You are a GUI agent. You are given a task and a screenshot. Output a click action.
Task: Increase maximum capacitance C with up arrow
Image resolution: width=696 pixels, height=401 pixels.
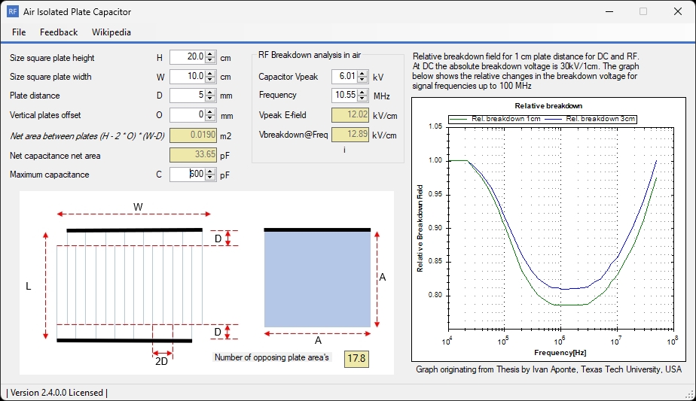coord(210,172)
